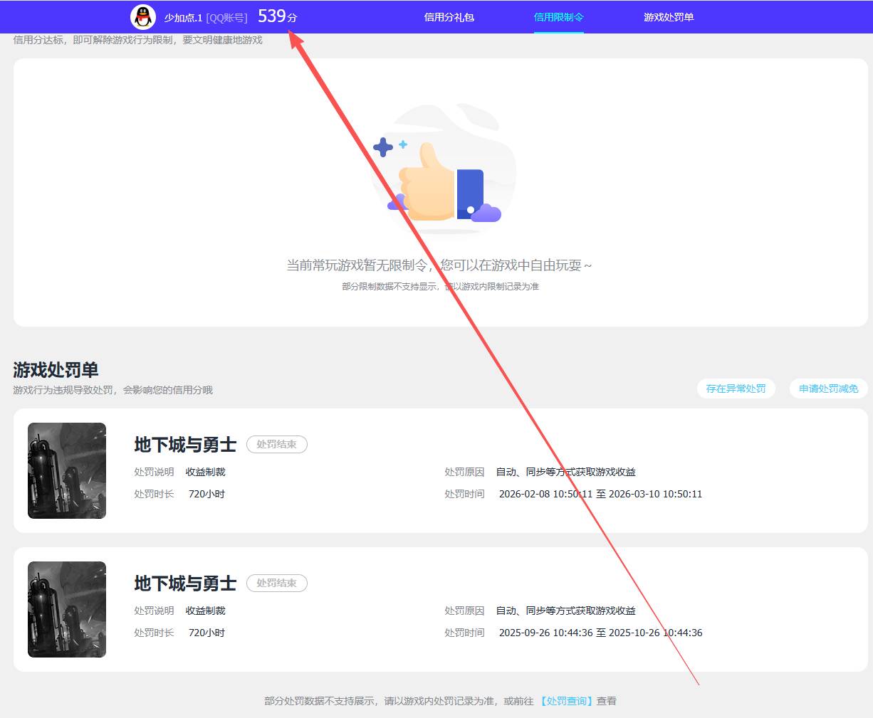The width and height of the screenshot is (873, 718).
Task: Open the first 地下城与勇士 game thumbnail
Action: 67,470
